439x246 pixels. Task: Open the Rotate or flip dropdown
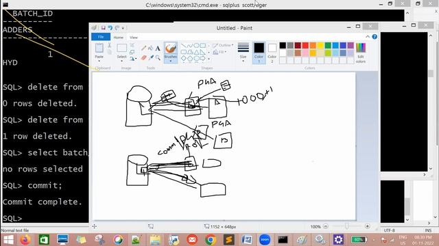coord(133,59)
